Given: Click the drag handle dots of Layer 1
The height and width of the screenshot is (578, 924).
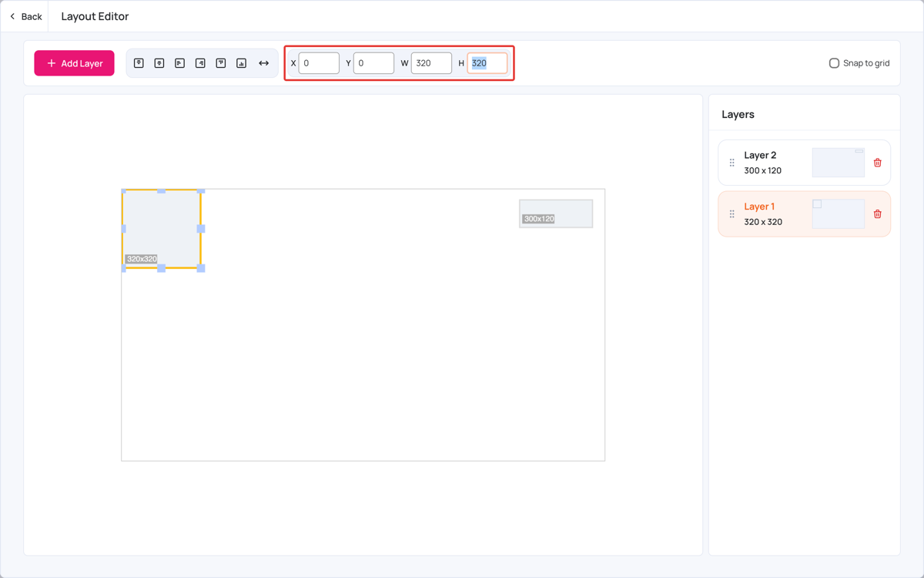Looking at the screenshot, I should (731, 214).
